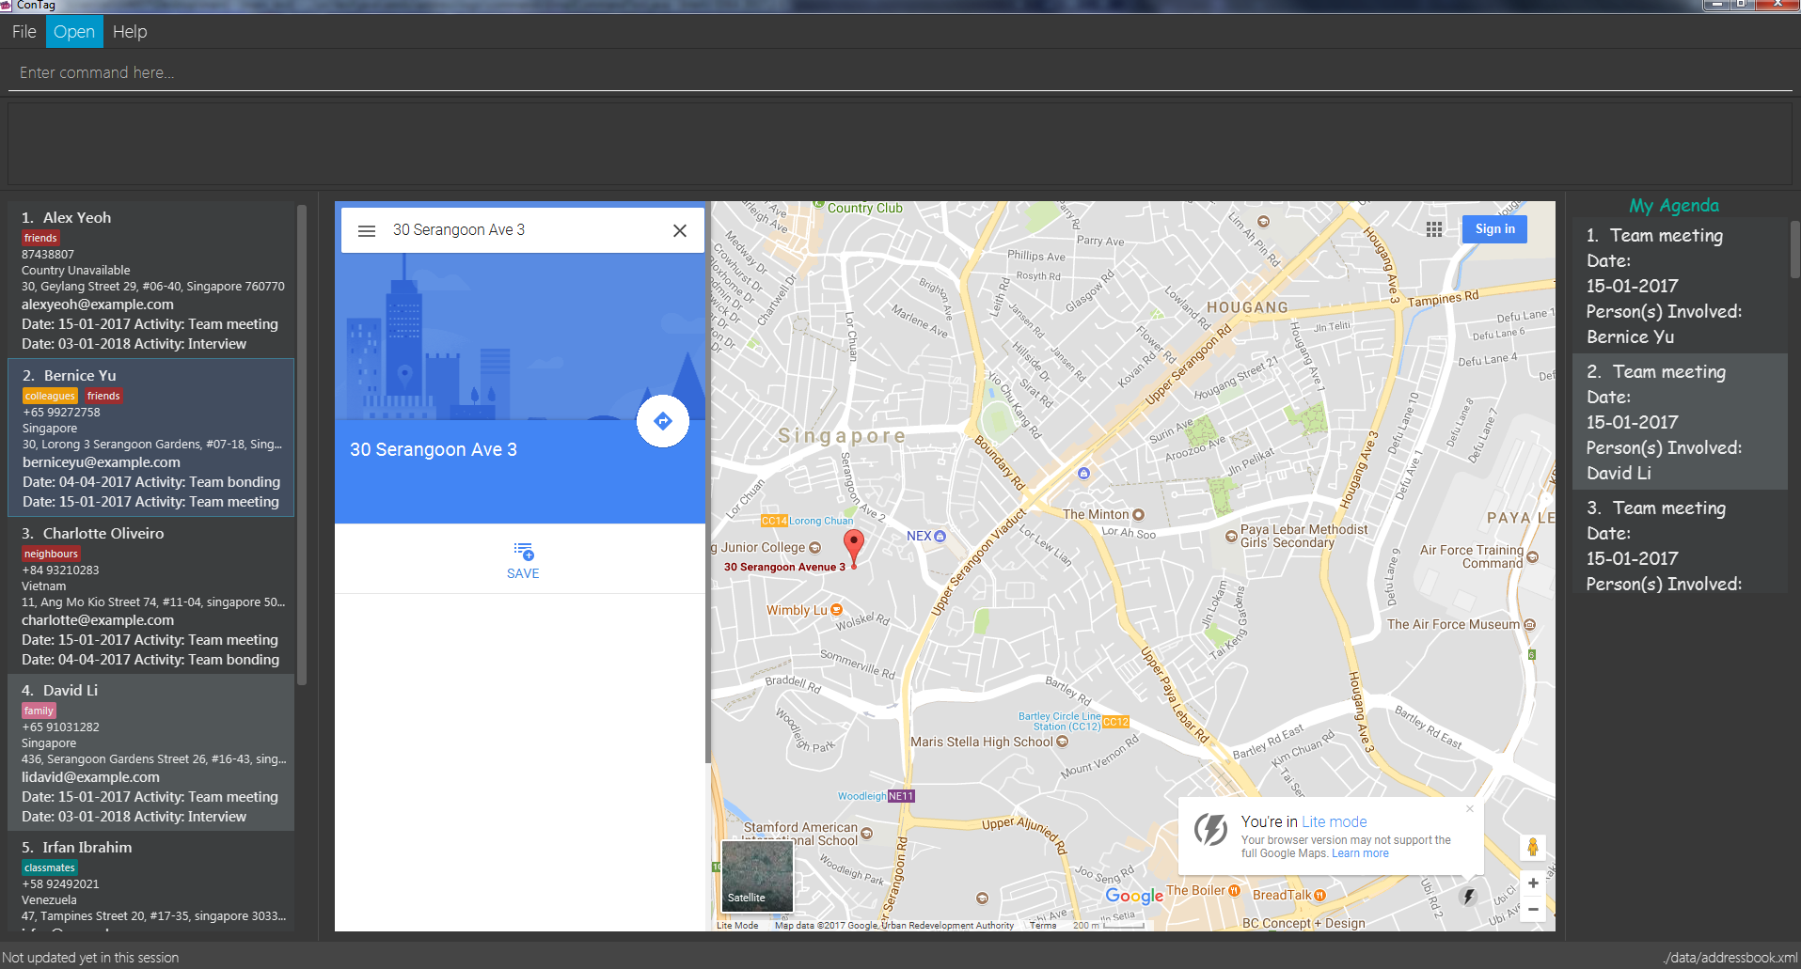
Task: Focus the 'Enter command here...' input
Action: pyautogui.click(x=900, y=72)
